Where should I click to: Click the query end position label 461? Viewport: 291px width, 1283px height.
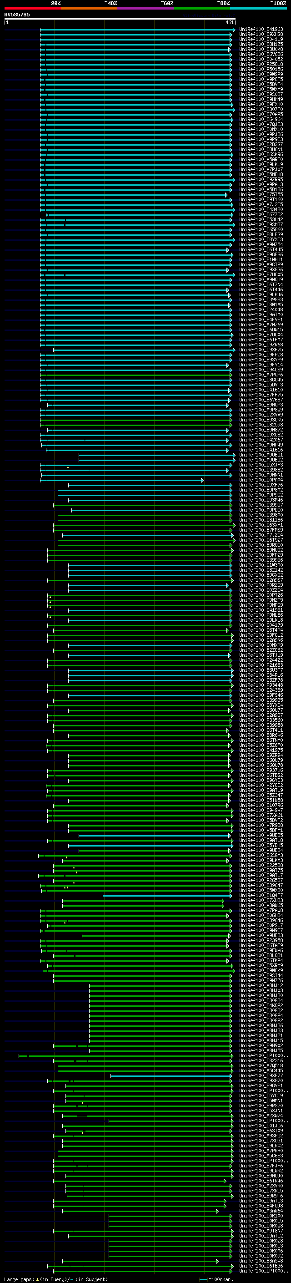click(229, 22)
